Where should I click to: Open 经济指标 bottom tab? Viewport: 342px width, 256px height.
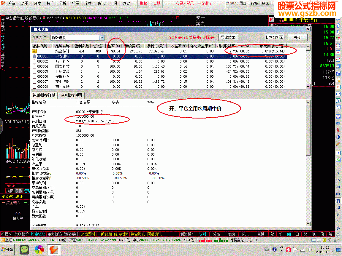click(121, 234)
